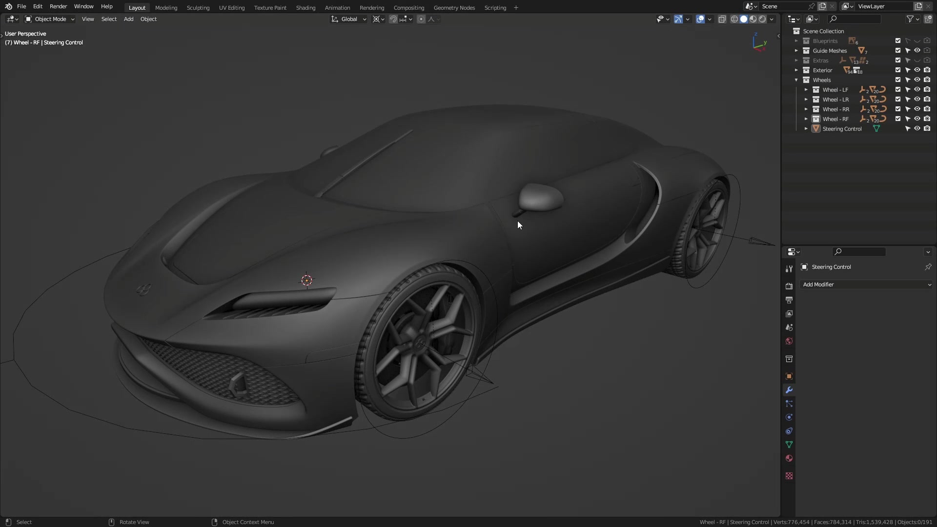Image resolution: width=937 pixels, height=527 pixels.
Task: Open the Modifier properties wrench tab
Action: coord(789,390)
